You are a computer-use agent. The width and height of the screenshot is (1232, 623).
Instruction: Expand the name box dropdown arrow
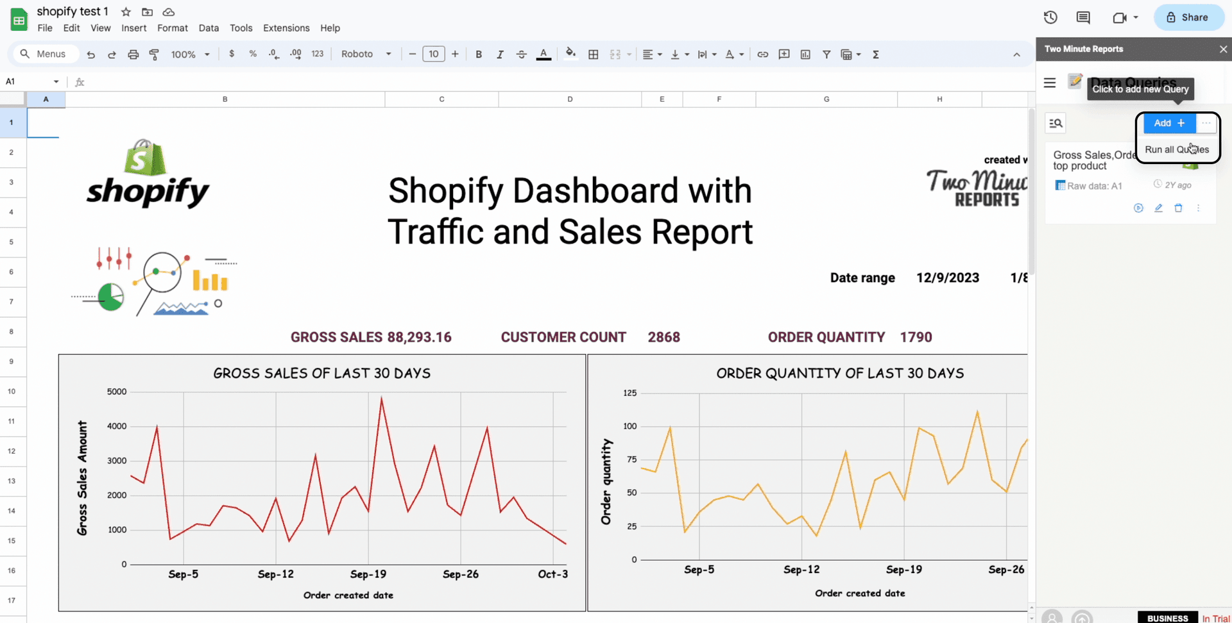click(56, 81)
